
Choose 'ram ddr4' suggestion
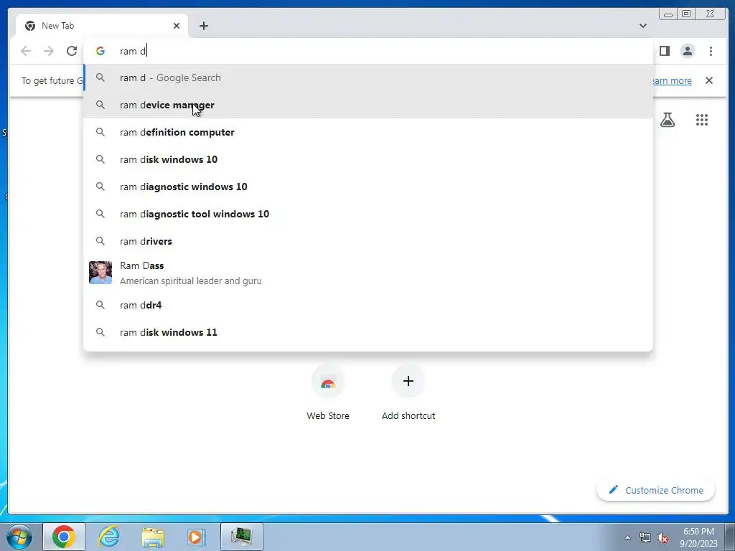pos(368,305)
